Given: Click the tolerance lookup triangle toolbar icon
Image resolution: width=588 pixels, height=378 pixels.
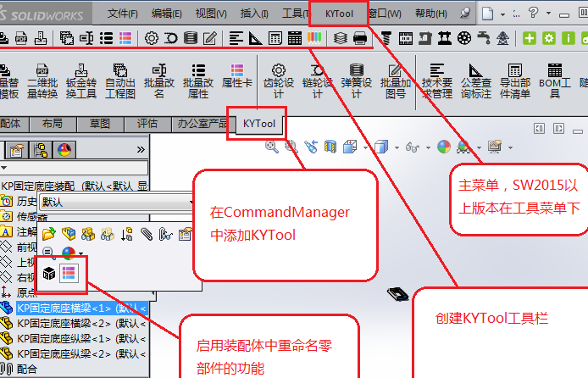Looking at the screenshot, I should pos(256,38).
